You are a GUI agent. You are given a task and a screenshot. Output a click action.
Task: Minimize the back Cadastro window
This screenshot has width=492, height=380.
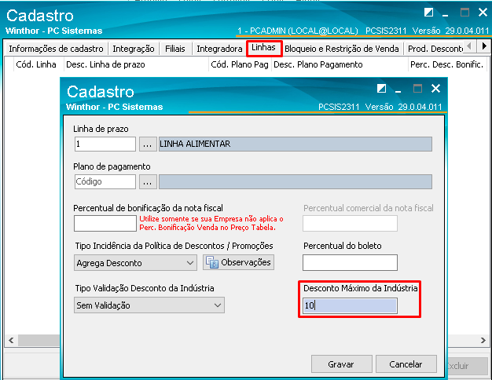(x=446, y=14)
